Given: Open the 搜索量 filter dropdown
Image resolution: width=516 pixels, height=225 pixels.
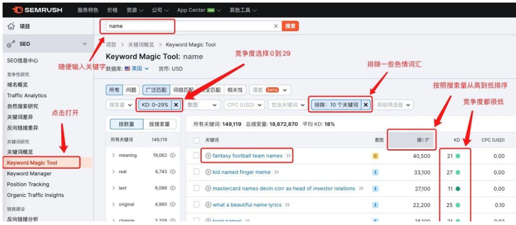Looking at the screenshot, I should [120, 105].
